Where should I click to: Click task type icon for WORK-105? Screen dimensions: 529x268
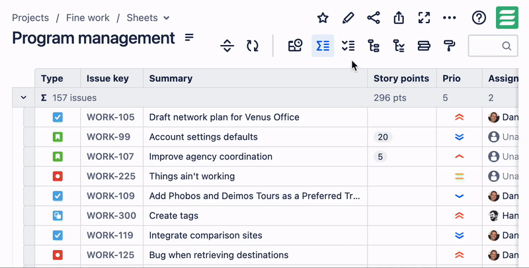[x=58, y=117]
